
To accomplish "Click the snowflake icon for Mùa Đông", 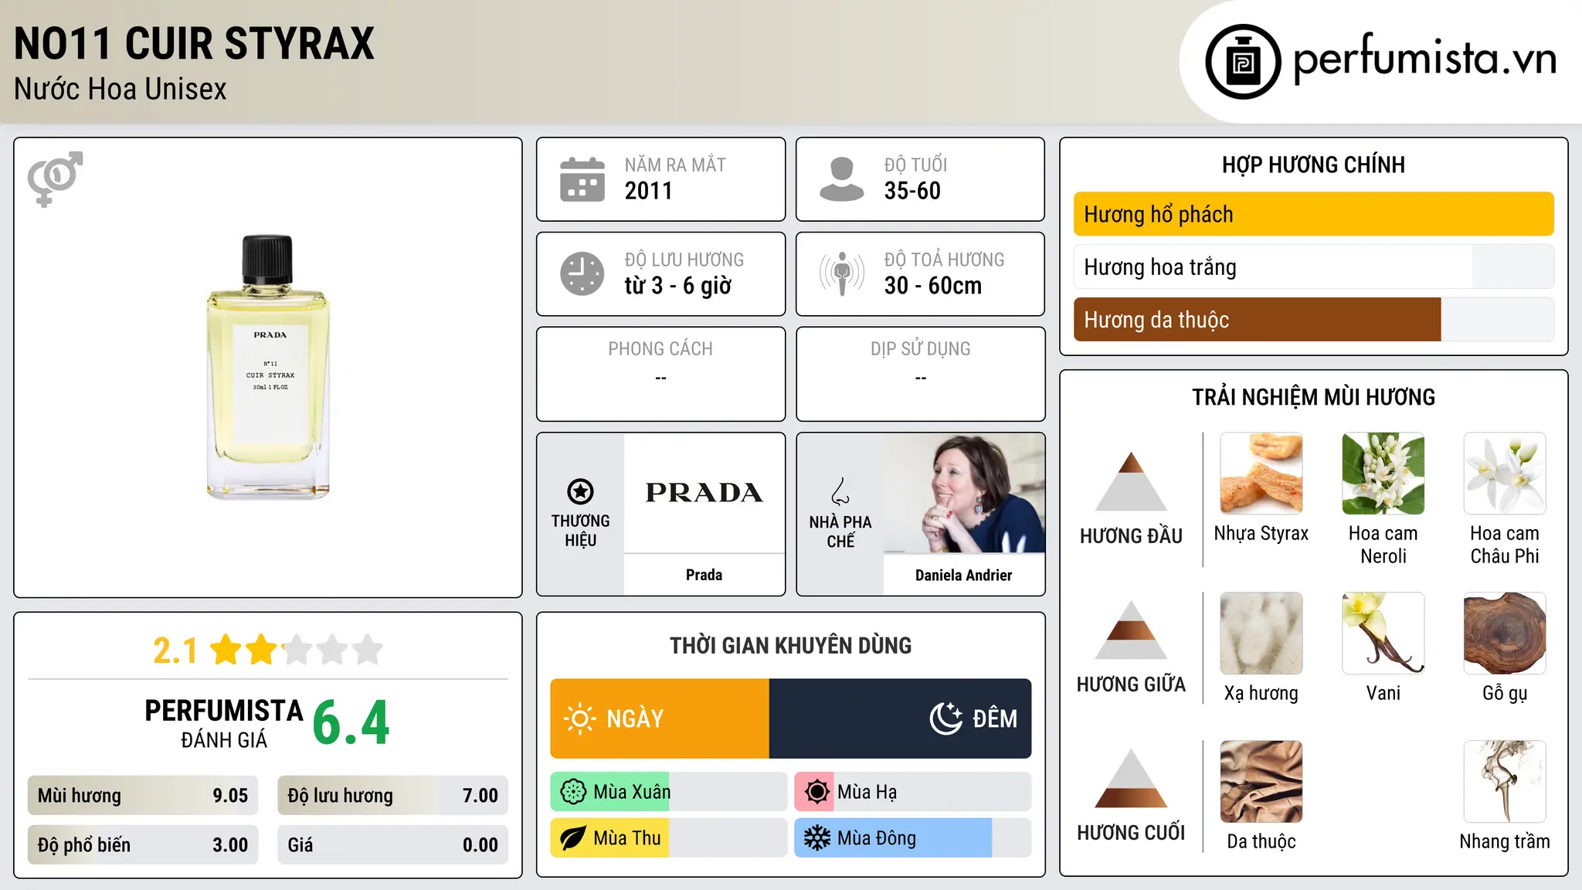I will pyautogui.click(x=816, y=838).
